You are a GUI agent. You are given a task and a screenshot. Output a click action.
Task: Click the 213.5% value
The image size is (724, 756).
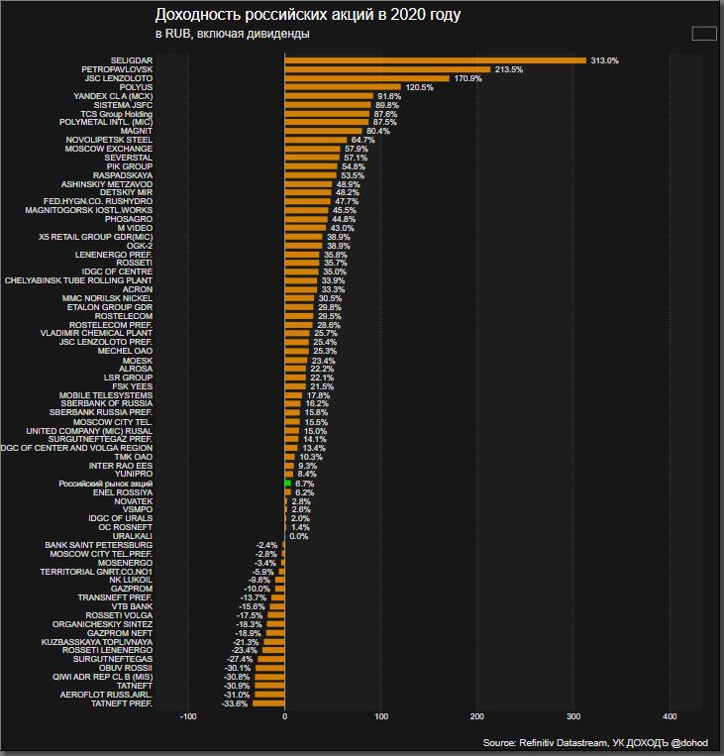coord(508,69)
